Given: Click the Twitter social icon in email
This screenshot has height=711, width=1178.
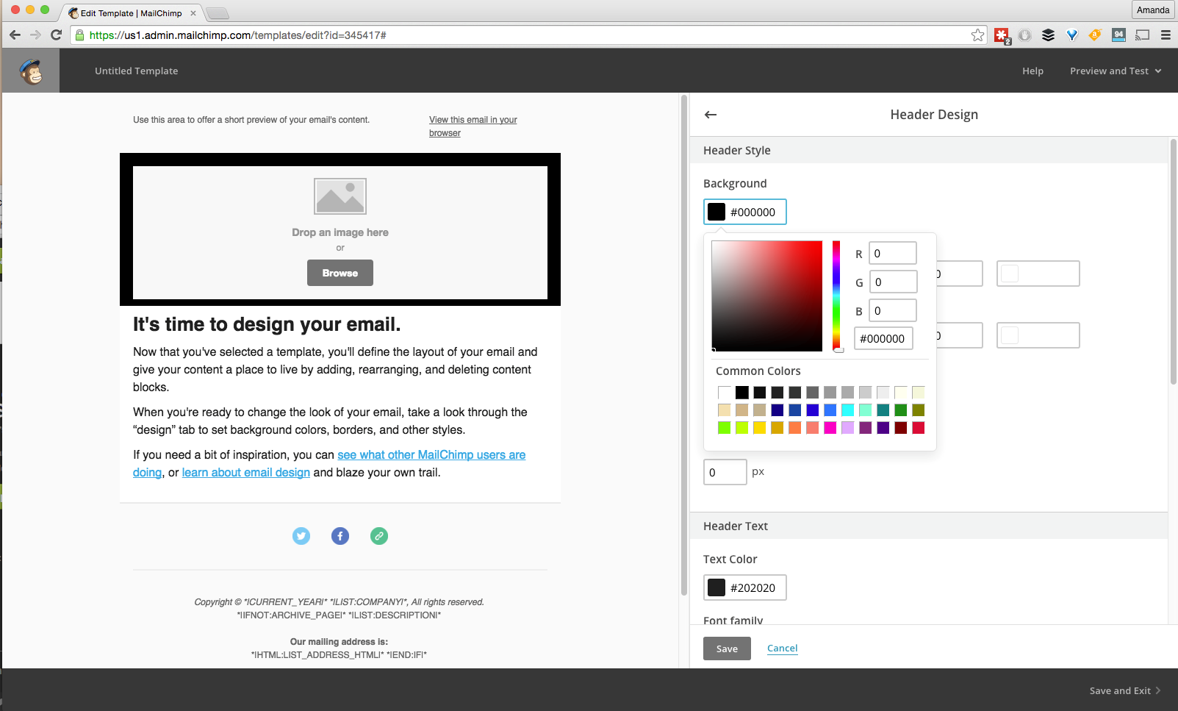Looking at the screenshot, I should click(x=301, y=536).
